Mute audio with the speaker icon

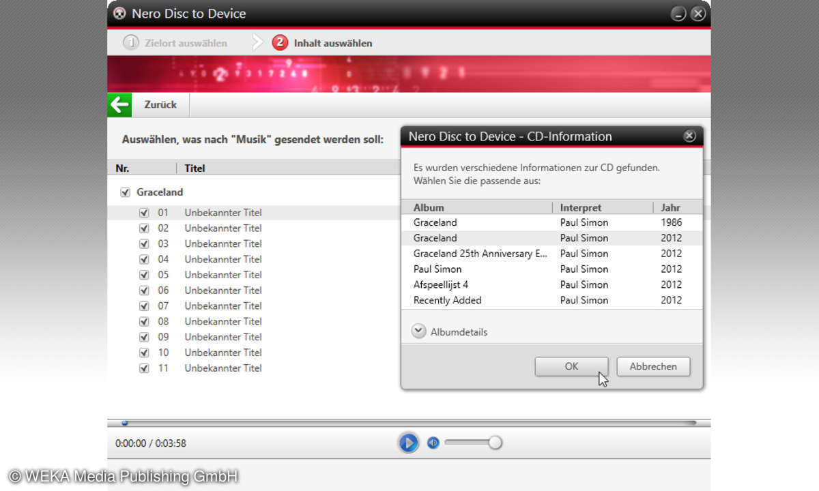pos(433,443)
